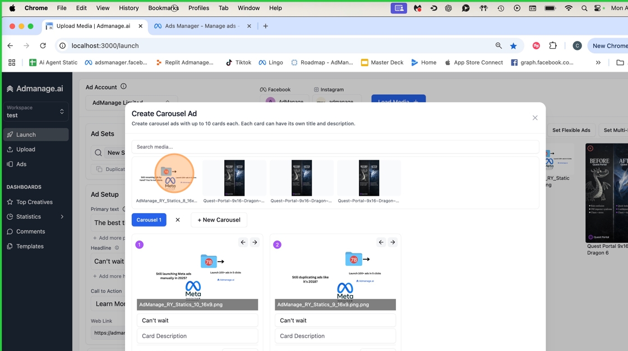Select AdManage_RY_Statics_8 media thumbnail
The height and width of the screenshot is (351, 628).
pos(167,178)
